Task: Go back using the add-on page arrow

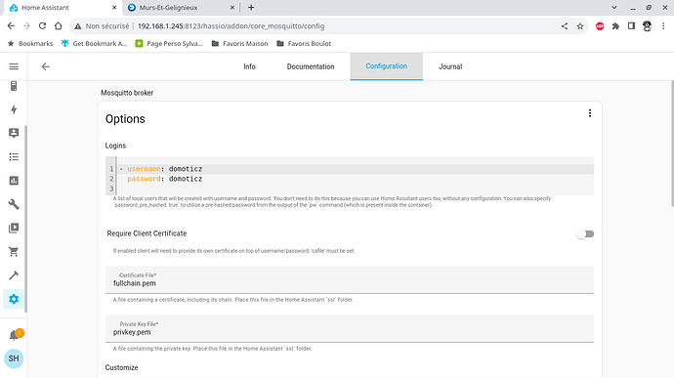Action: (x=46, y=66)
